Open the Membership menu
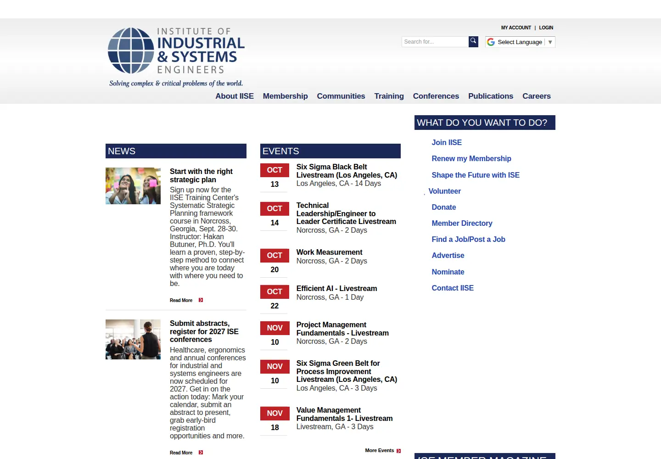This screenshot has height=459, width=661. click(285, 96)
